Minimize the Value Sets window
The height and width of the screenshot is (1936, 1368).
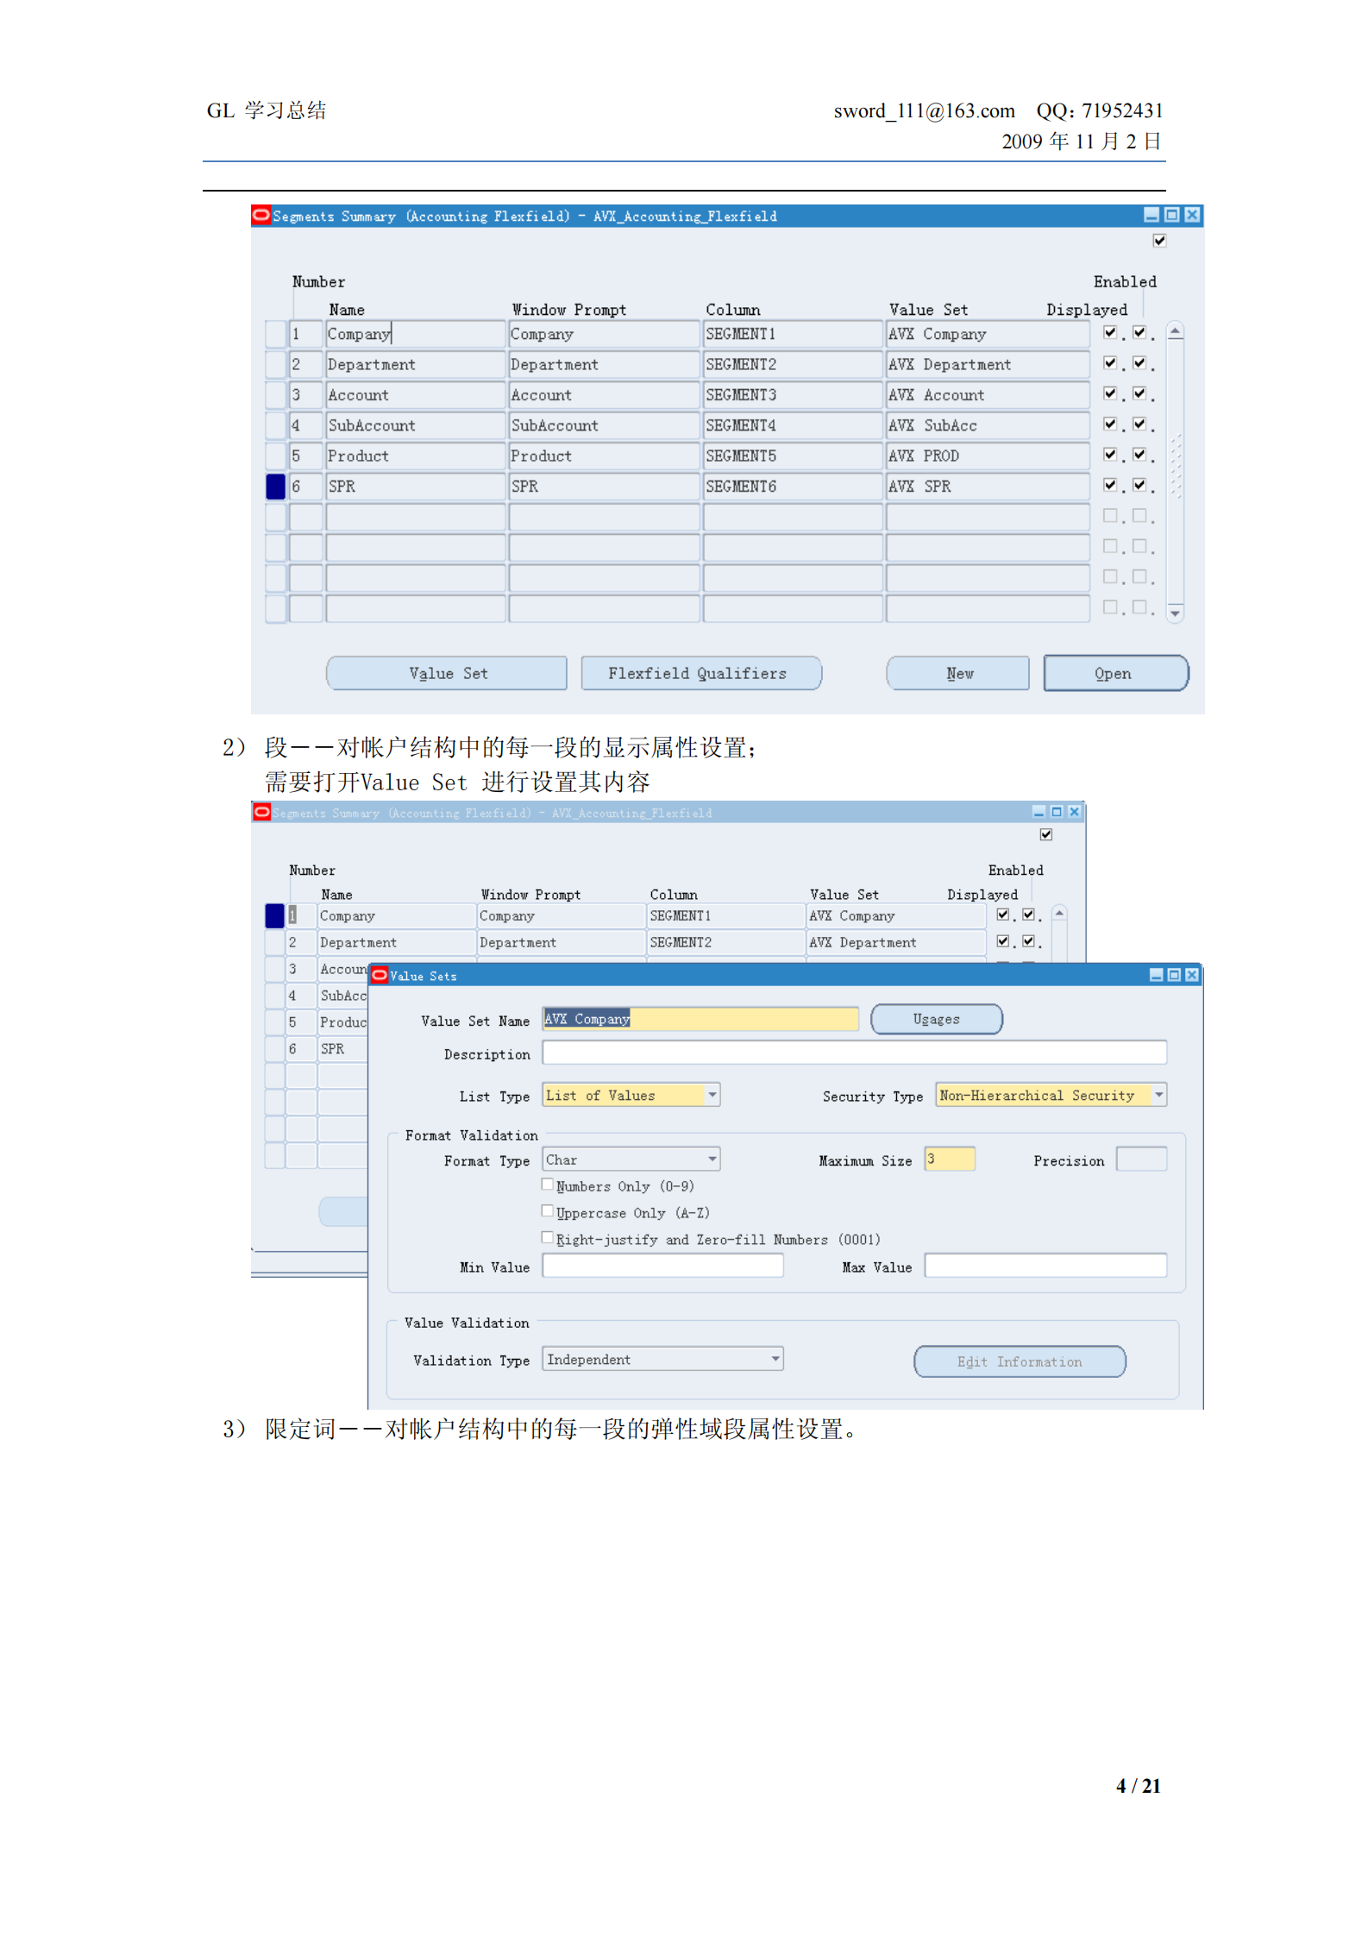point(1156,975)
